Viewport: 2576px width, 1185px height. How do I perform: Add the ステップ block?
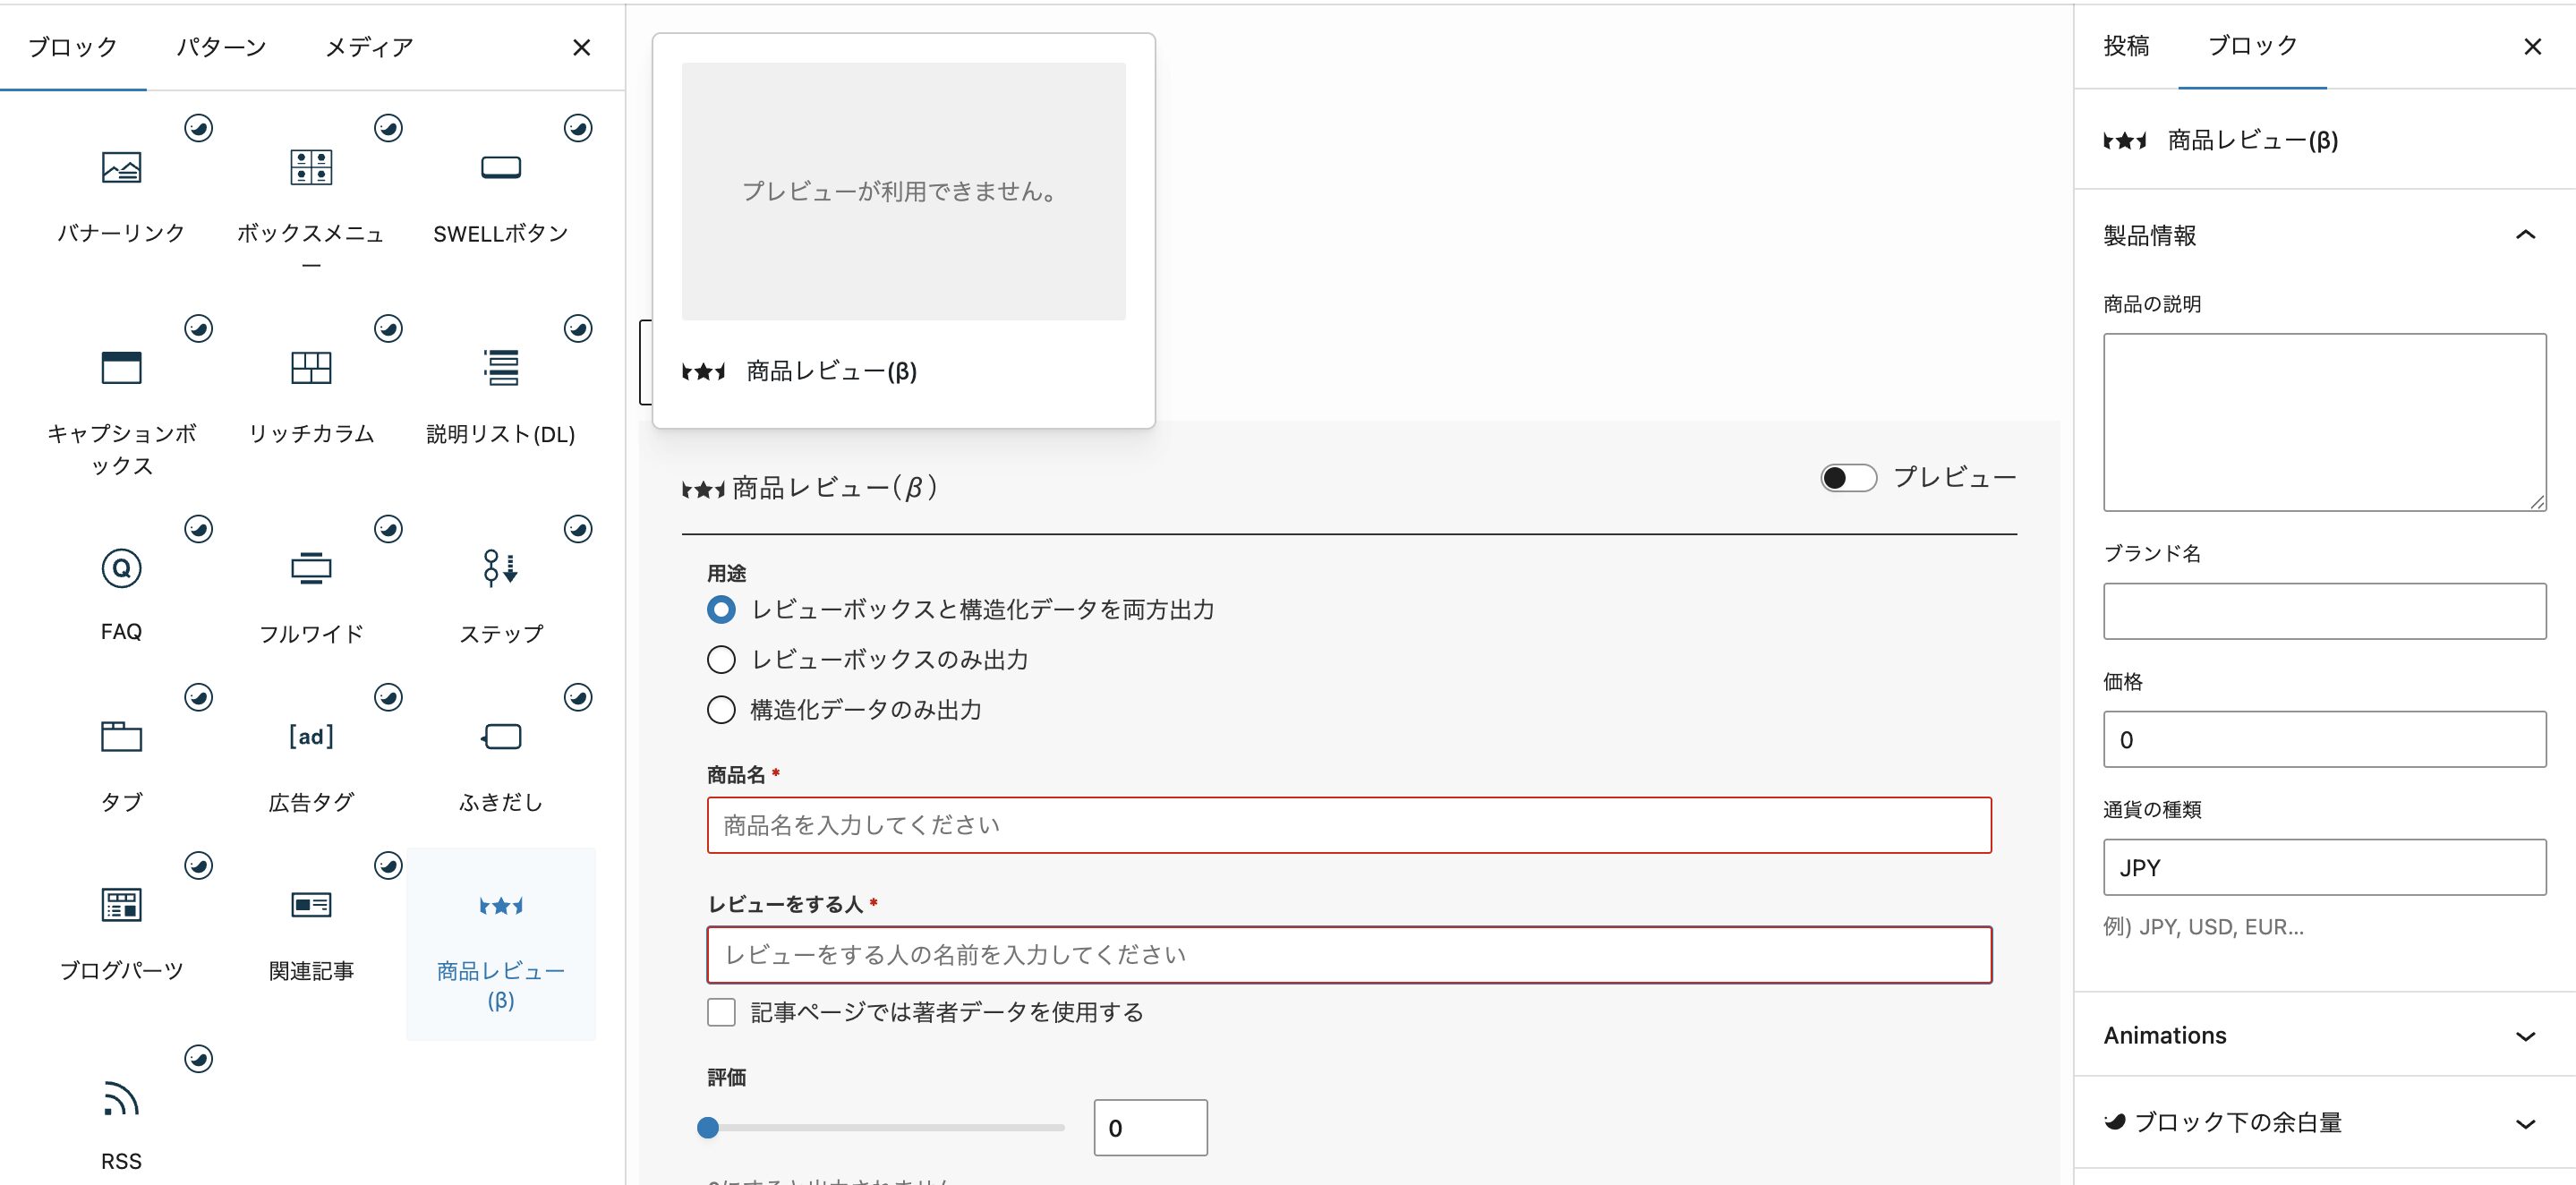pos(500,588)
